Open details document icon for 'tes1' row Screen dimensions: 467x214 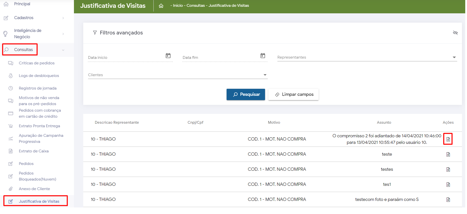[x=448, y=185]
